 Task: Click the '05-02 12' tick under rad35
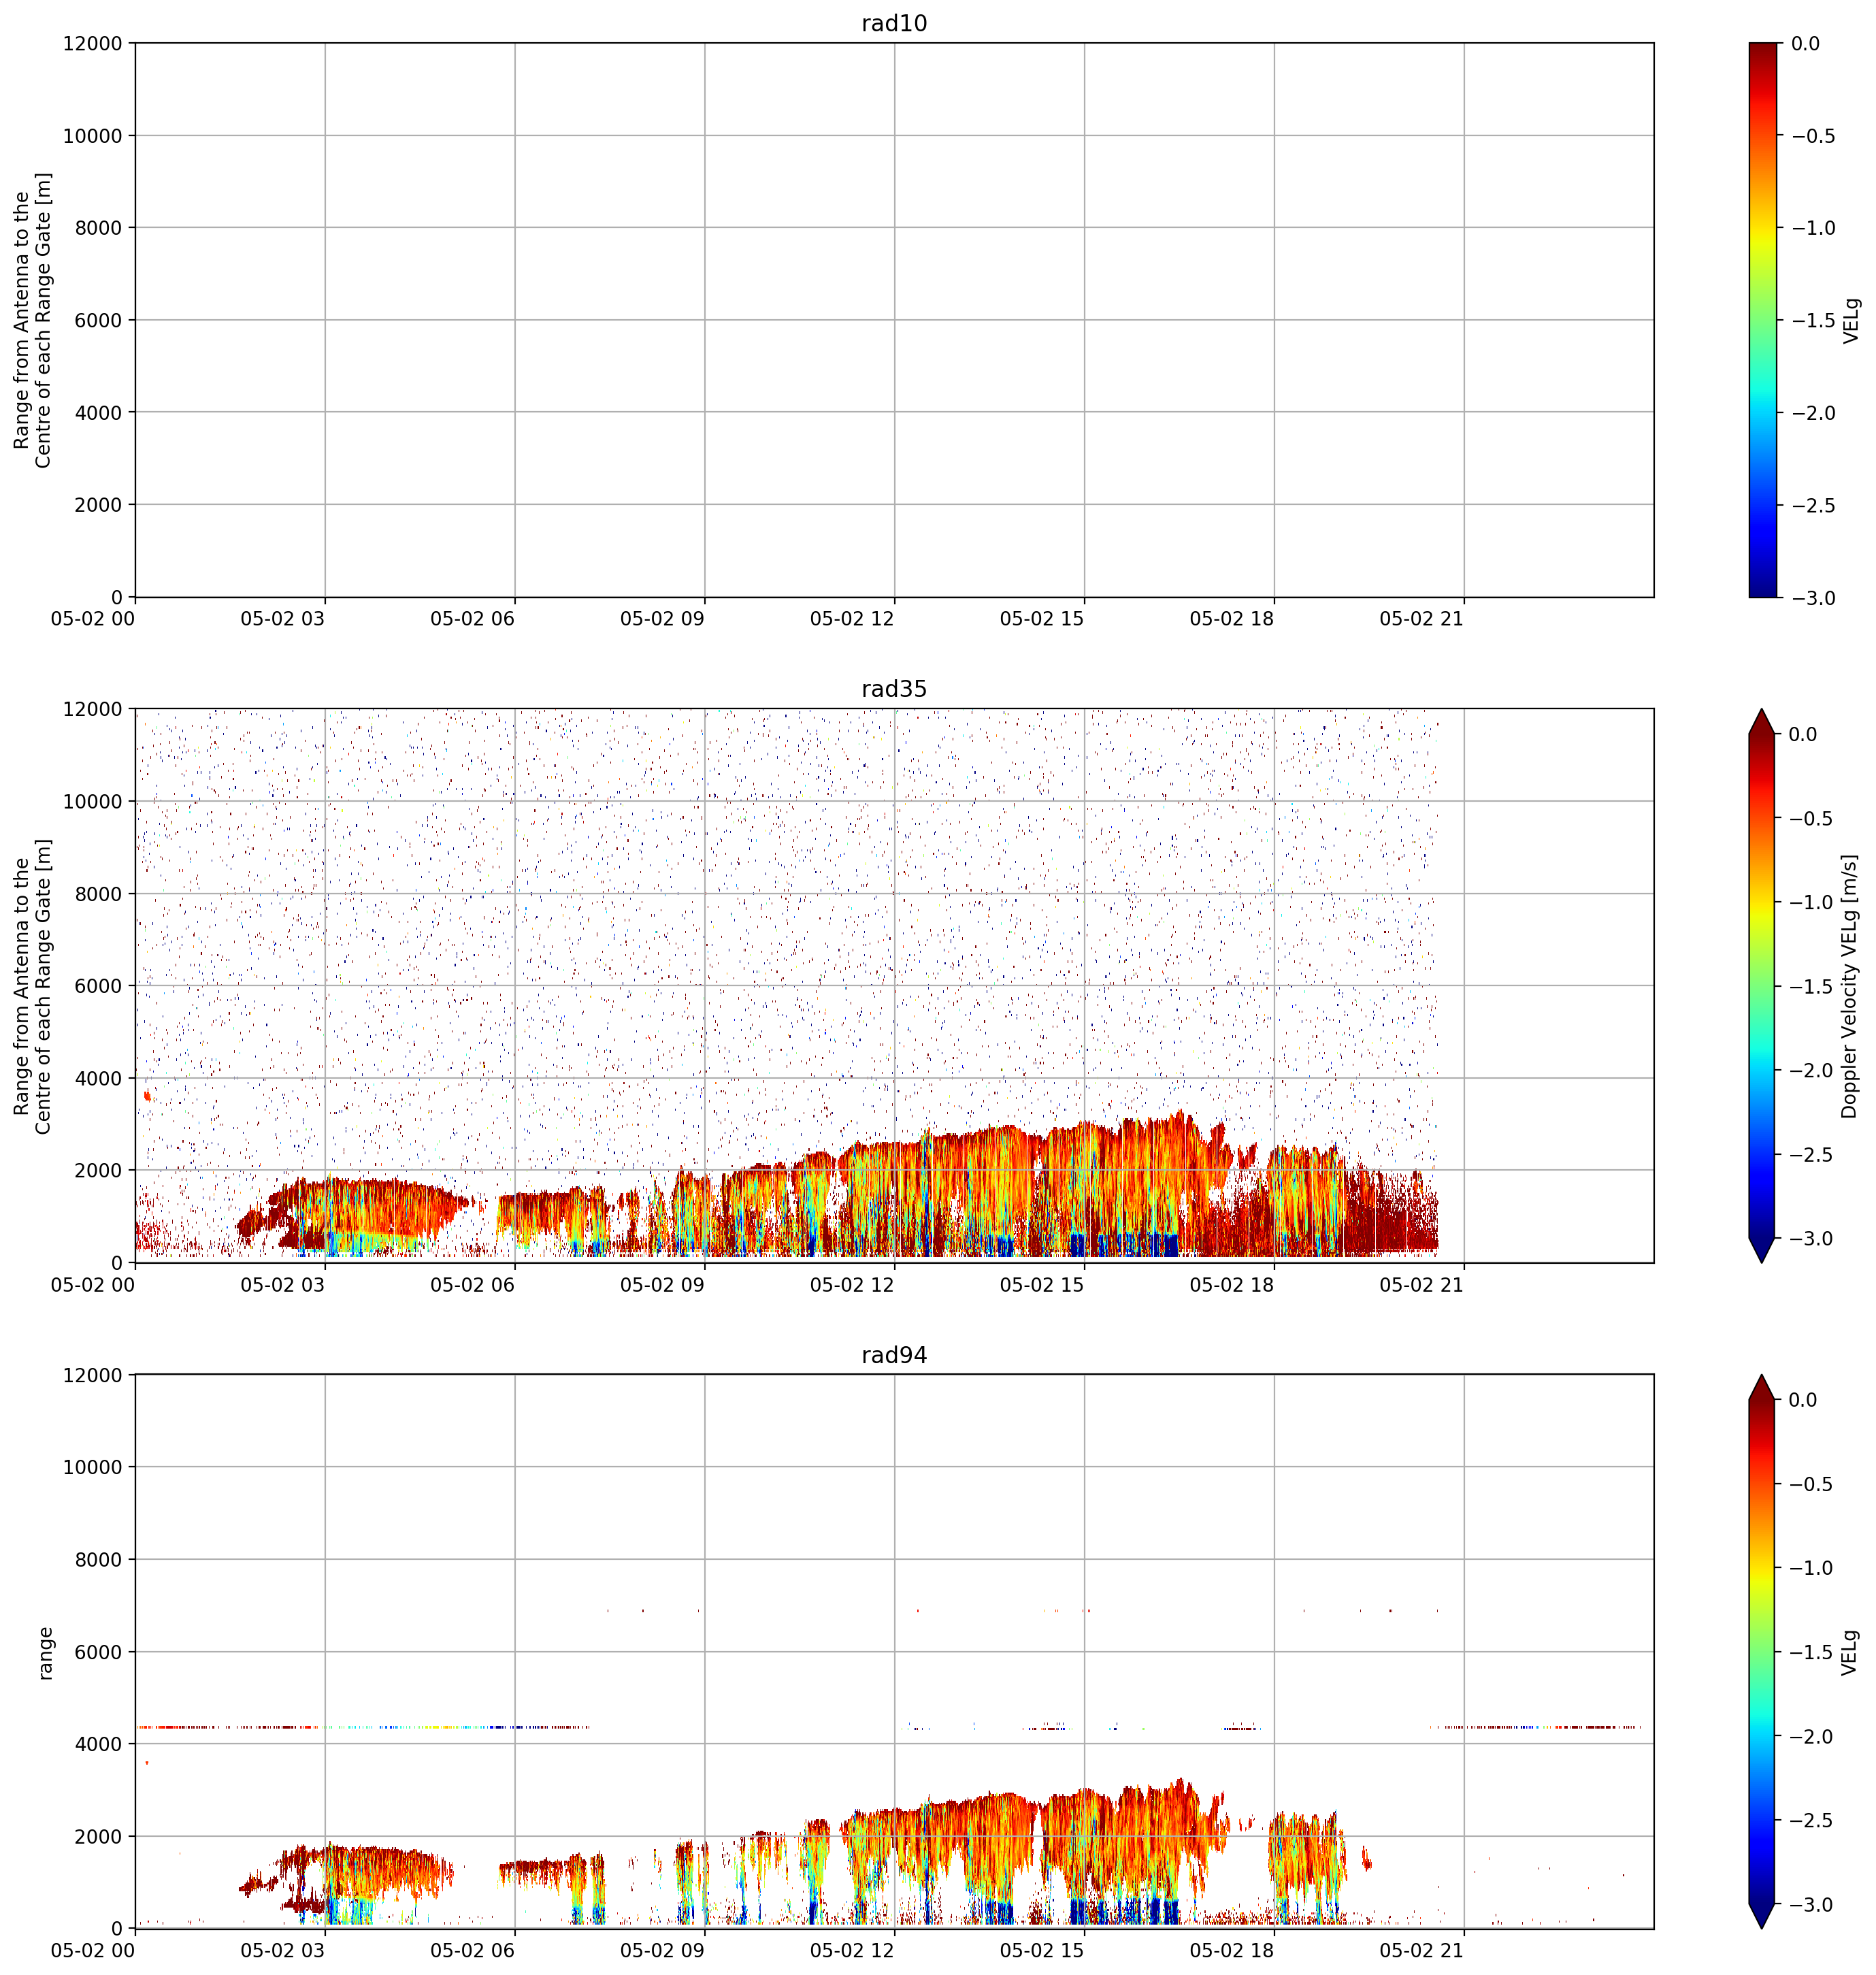(x=852, y=1285)
